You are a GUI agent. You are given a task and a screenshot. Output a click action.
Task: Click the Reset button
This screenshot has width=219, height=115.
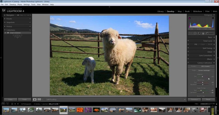click(x=208, y=99)
